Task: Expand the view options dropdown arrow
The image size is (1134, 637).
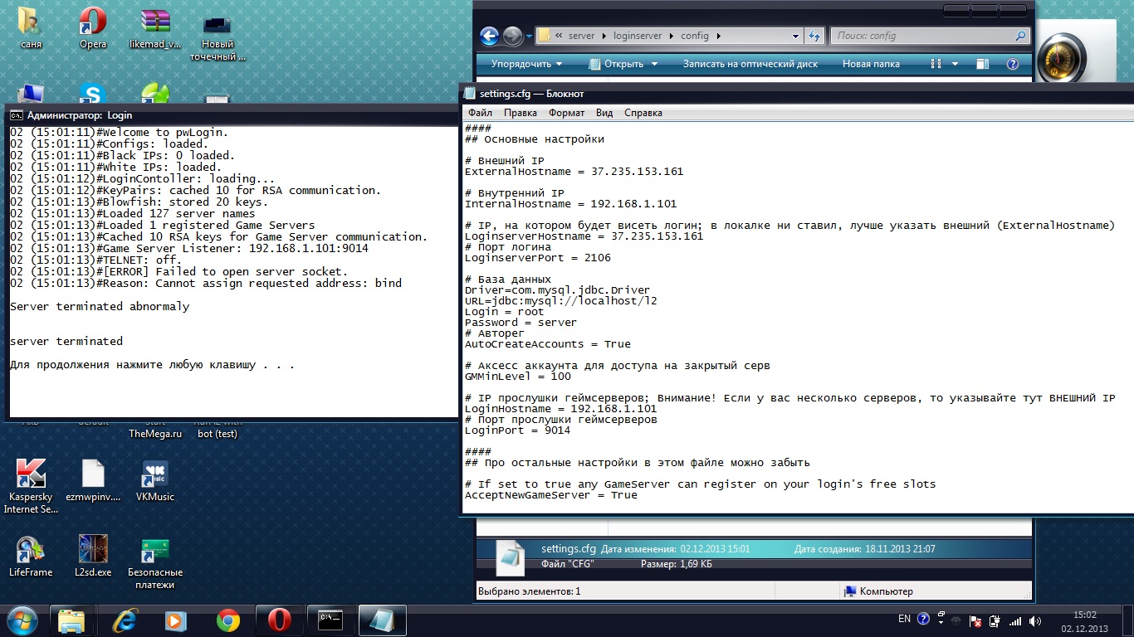Action: coord(955,64)
